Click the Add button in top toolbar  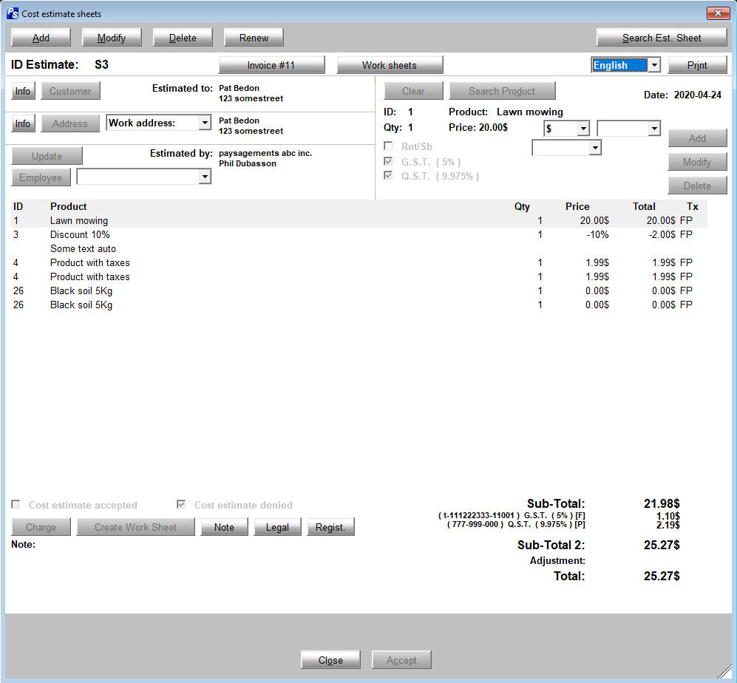point(41,38)
